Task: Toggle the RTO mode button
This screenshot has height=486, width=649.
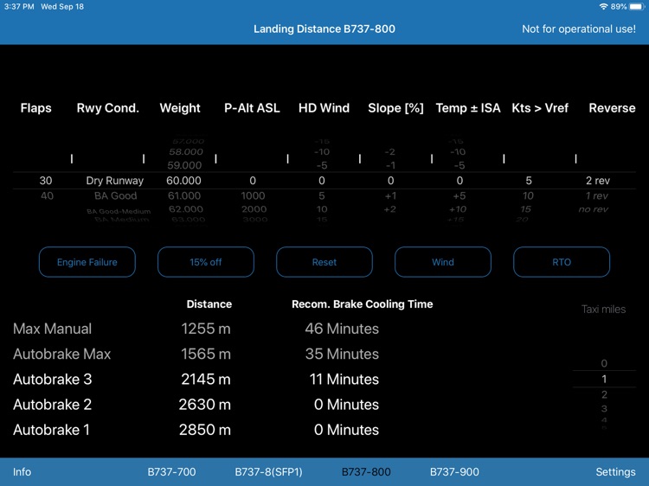Action: pyautogui.click(x=562, y=262)
